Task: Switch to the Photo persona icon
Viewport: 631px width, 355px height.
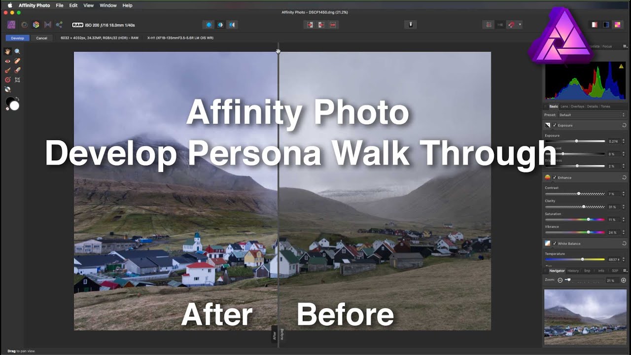Action: pos(12,25)
